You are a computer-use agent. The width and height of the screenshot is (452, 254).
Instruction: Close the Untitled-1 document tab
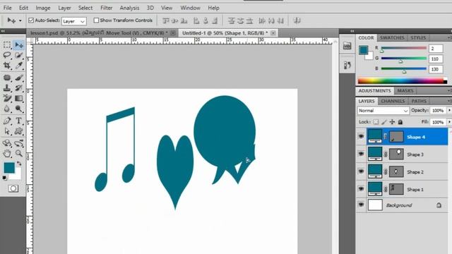tap(273, 33)
